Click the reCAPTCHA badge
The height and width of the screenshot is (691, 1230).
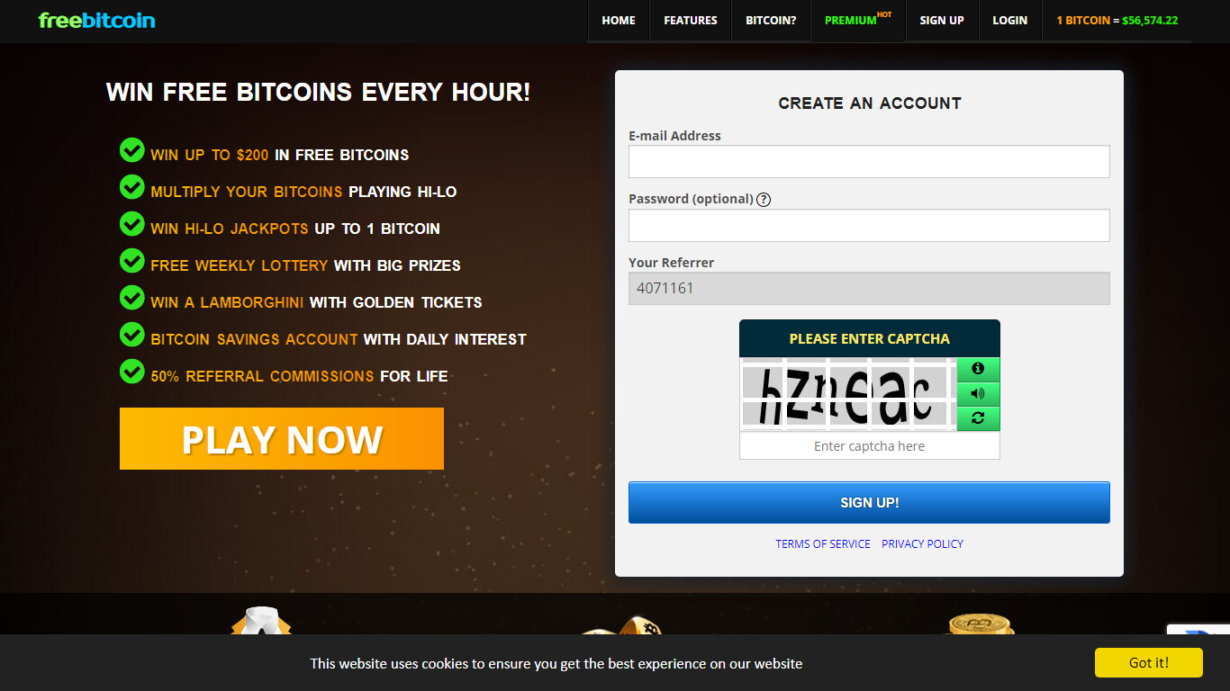point(1198,630)
